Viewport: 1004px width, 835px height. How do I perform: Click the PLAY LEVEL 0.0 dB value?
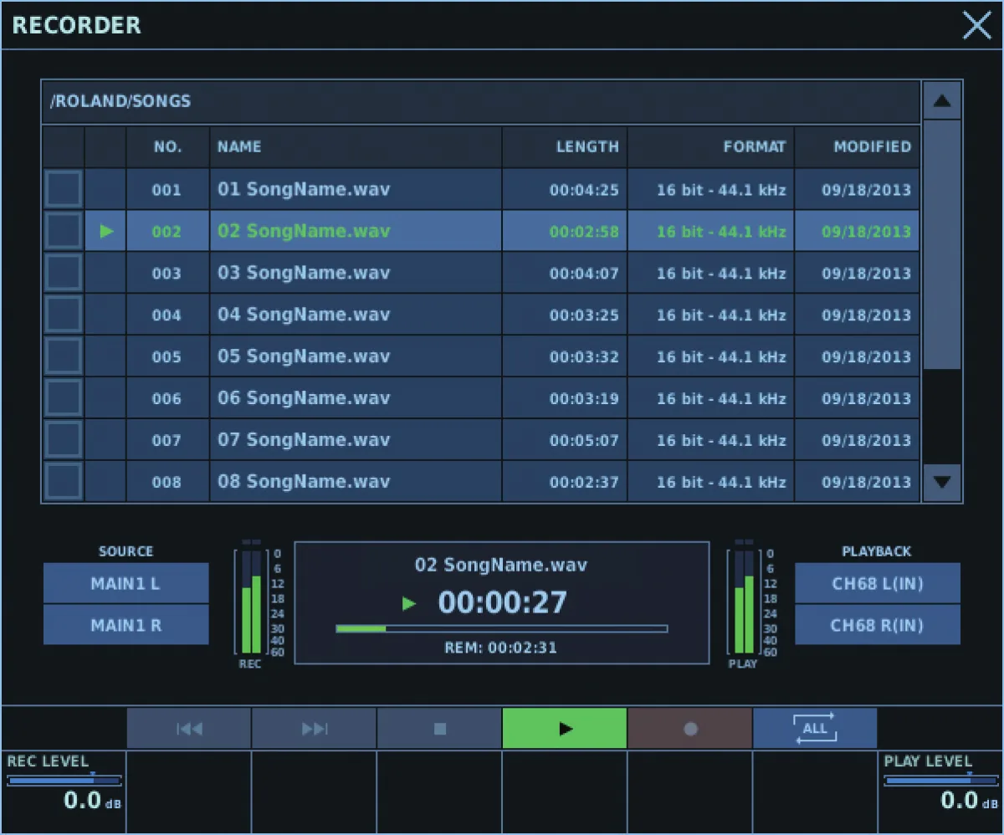click(971, 801)
